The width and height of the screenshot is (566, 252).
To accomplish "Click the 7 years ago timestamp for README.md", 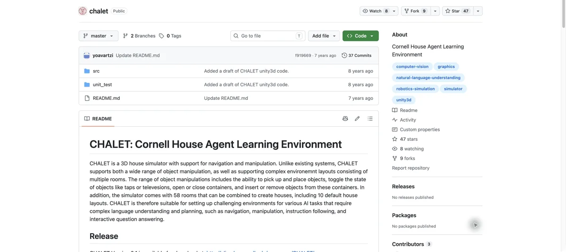I will (360, 98).
